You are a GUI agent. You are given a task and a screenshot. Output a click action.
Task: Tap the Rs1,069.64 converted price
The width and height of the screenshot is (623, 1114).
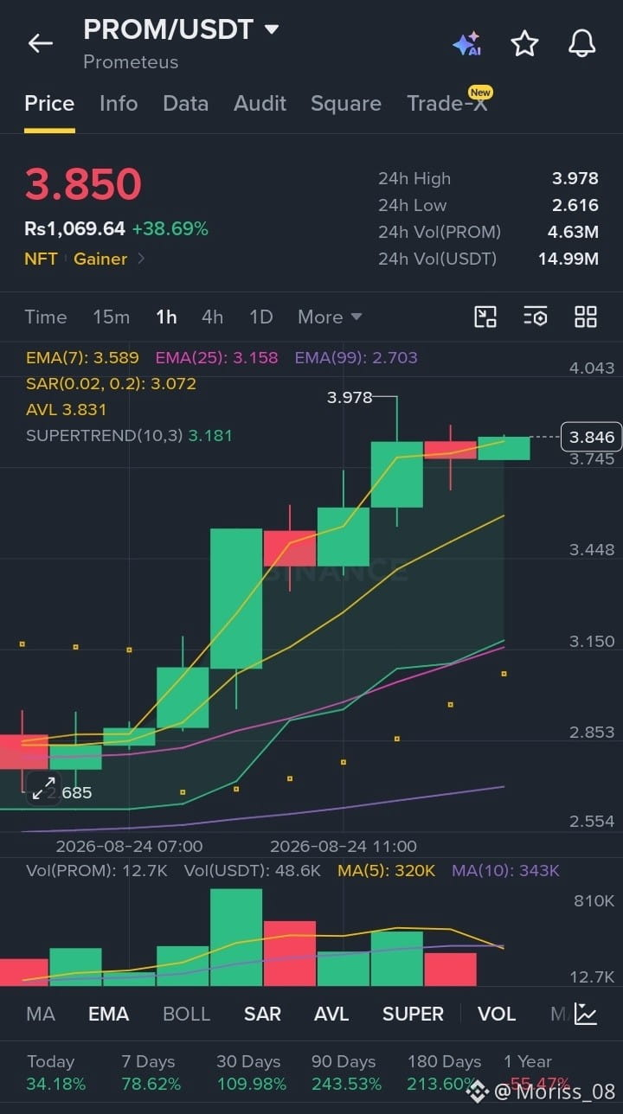coord(75,229)
